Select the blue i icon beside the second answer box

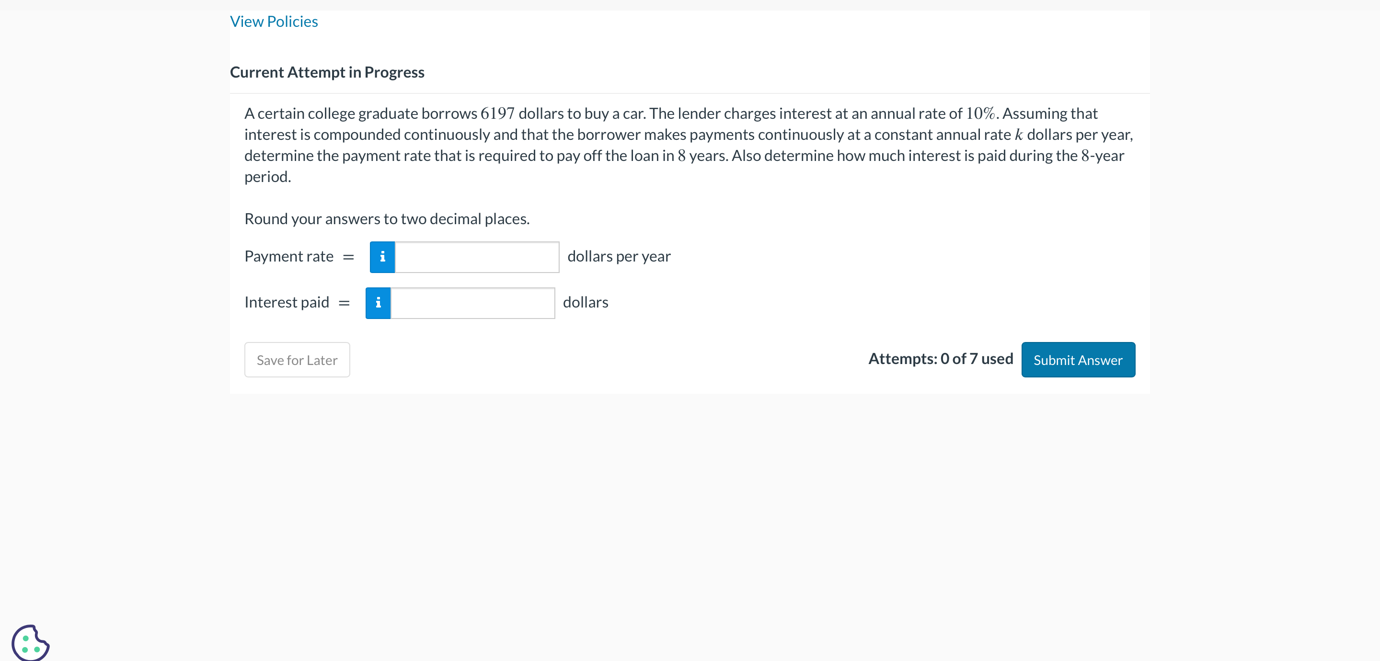(378, 303)
